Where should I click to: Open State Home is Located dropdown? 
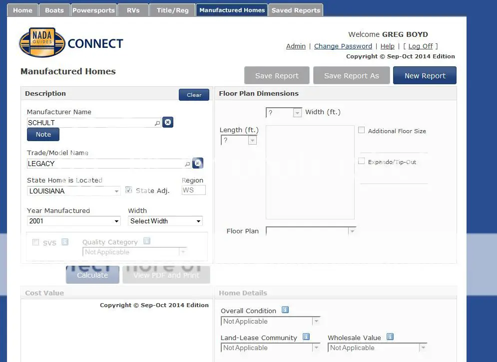click(x=74, y=191)
